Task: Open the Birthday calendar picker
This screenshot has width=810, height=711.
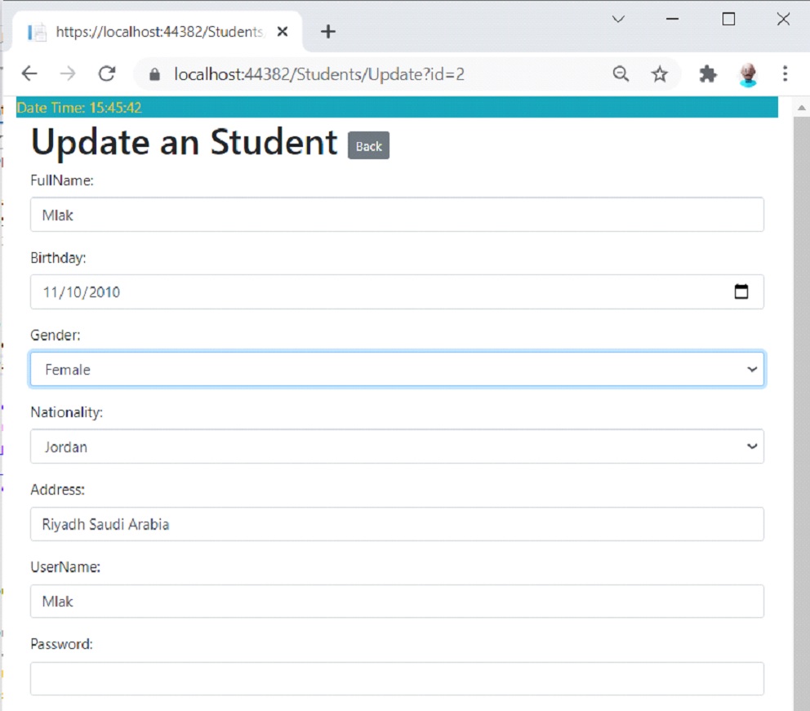Action: pos(741,291)
